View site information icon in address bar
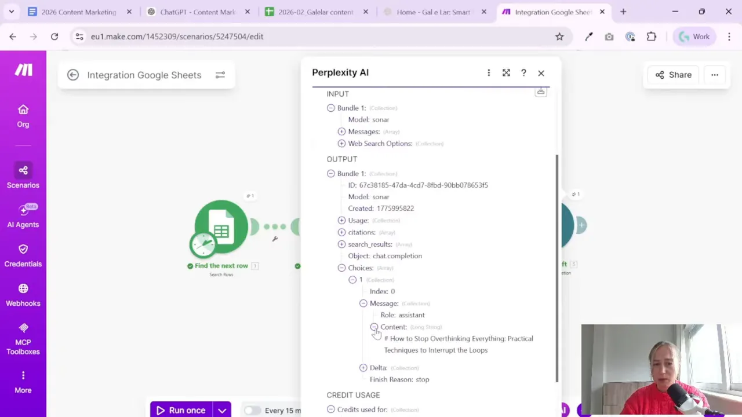742x417 pixels. [x=79, y=36]
